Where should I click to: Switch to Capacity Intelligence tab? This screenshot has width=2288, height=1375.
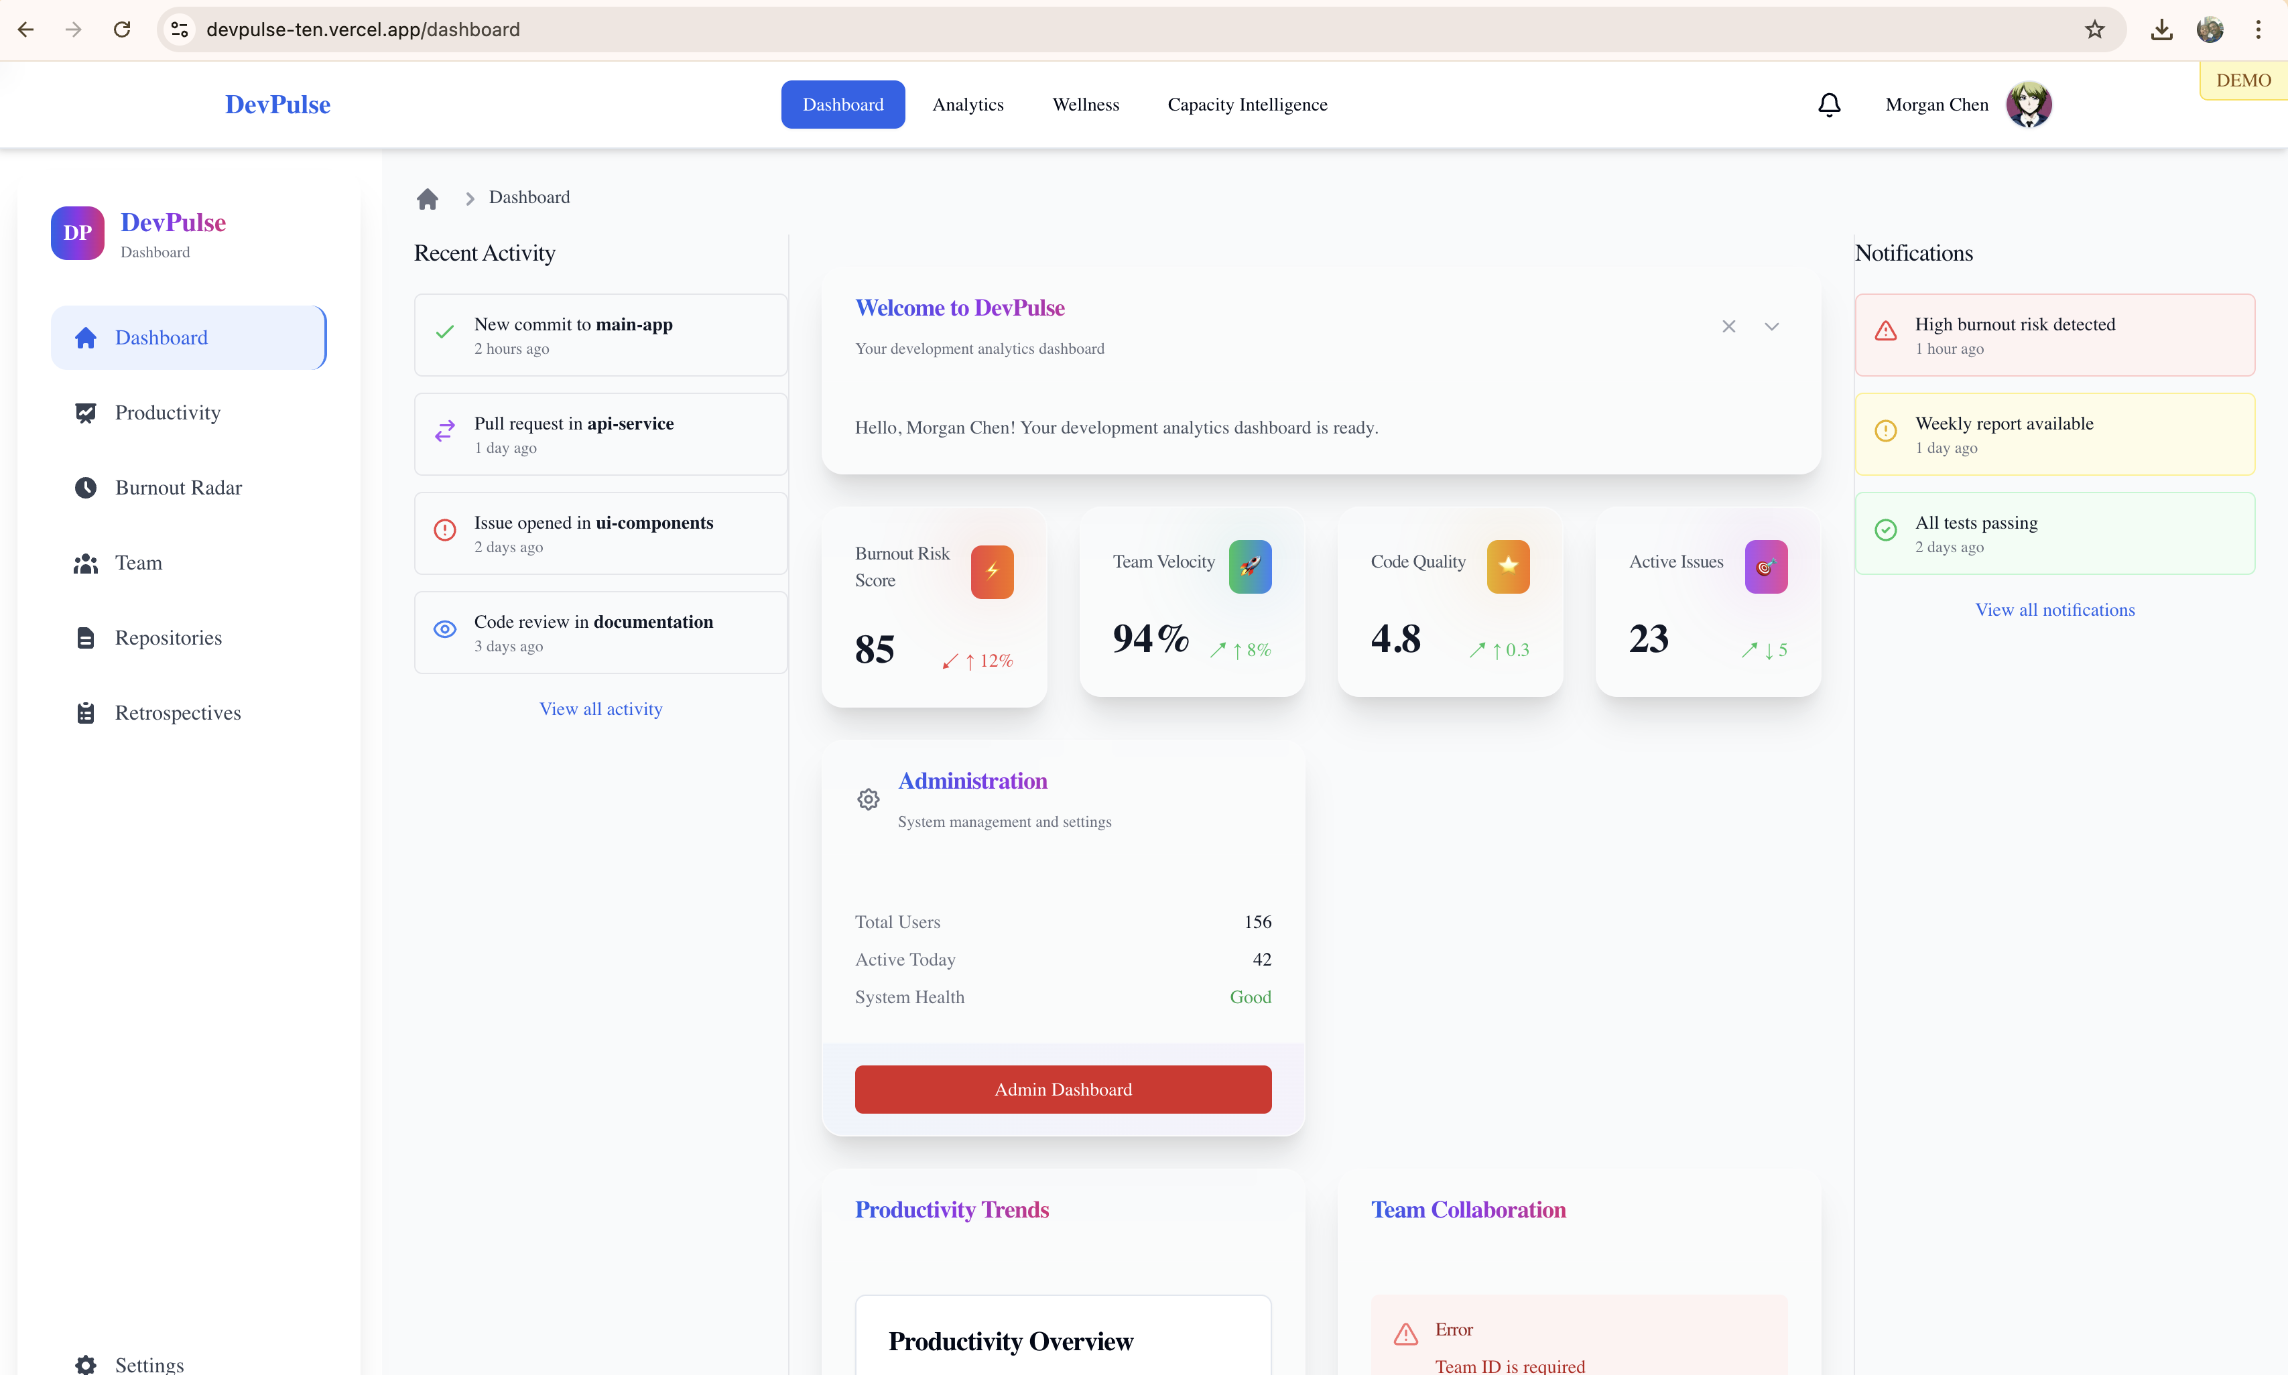1247,105
